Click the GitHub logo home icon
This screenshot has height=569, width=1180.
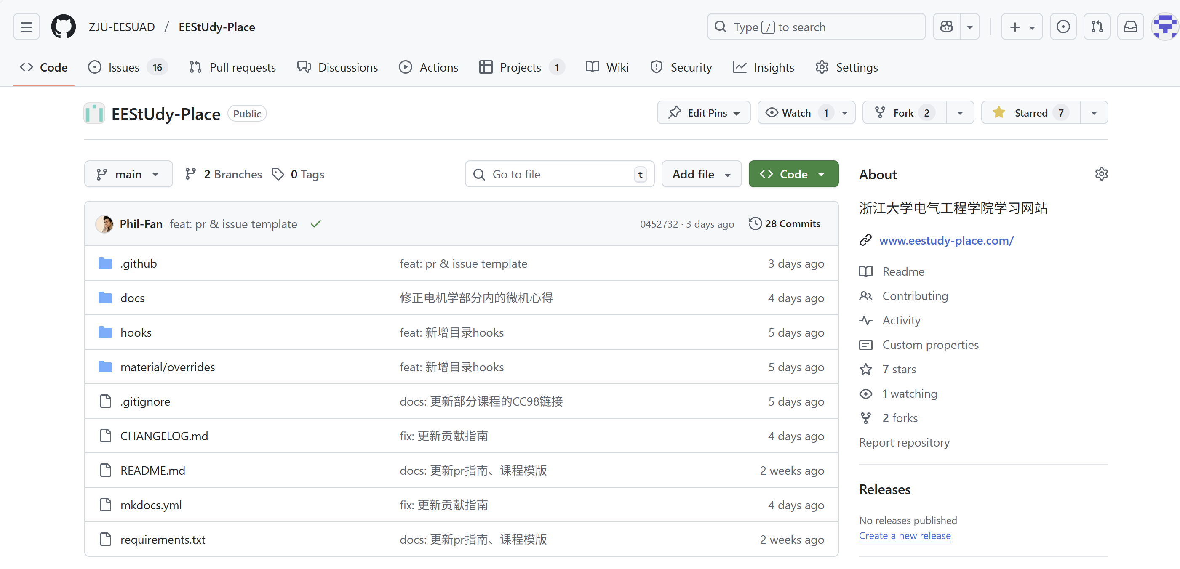click(x=63, y=27)
